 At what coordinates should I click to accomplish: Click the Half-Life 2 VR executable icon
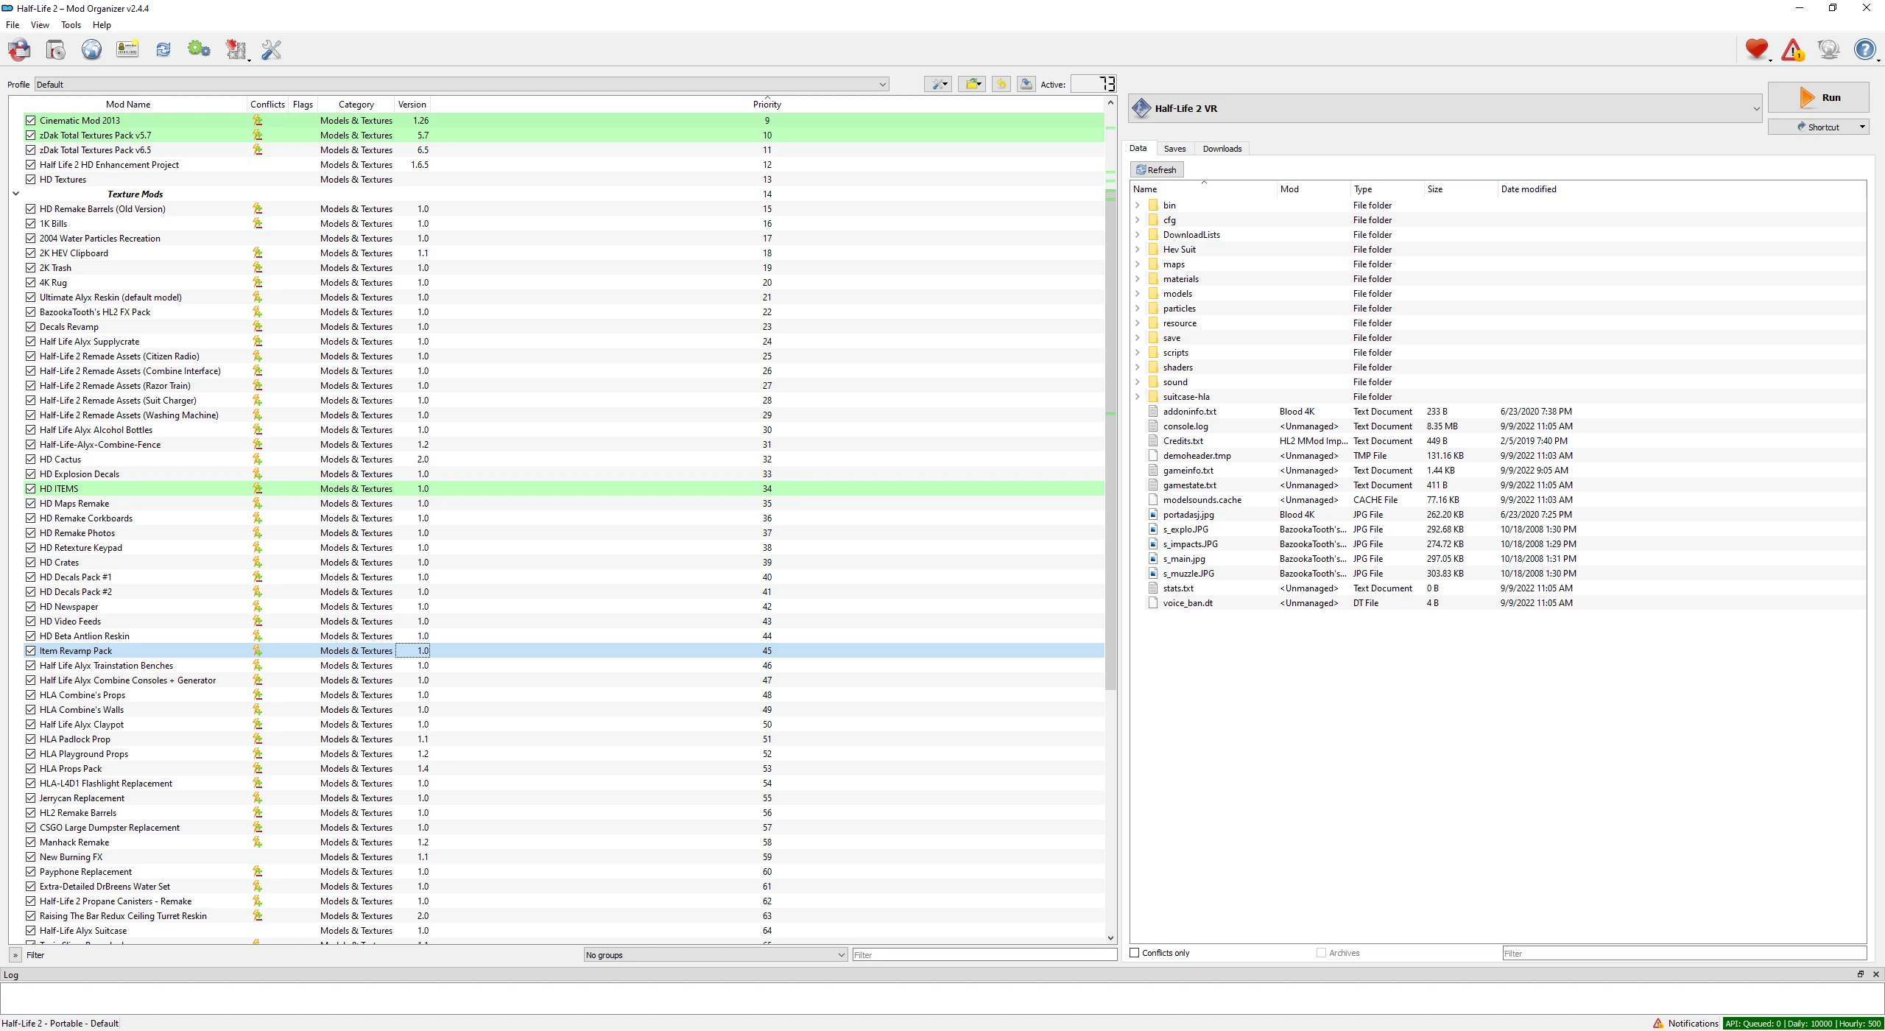[1141, 108]
